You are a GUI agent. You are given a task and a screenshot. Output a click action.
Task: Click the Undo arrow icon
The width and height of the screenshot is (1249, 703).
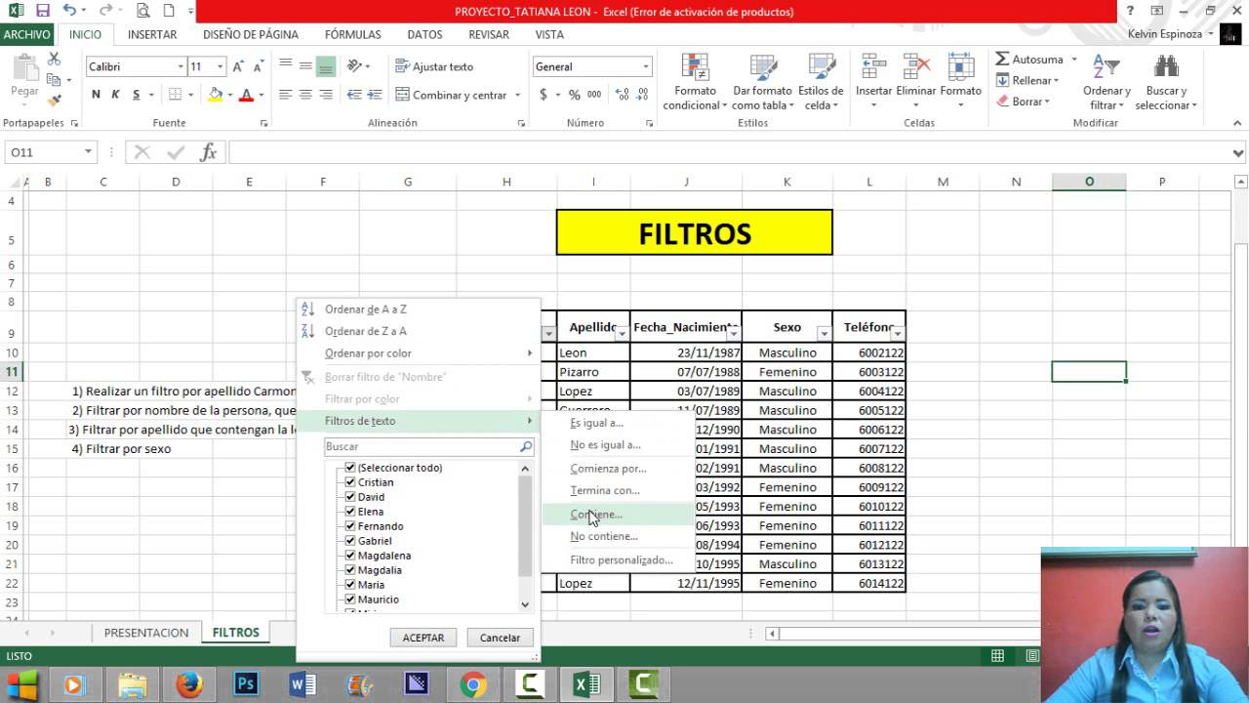(69, 11)
